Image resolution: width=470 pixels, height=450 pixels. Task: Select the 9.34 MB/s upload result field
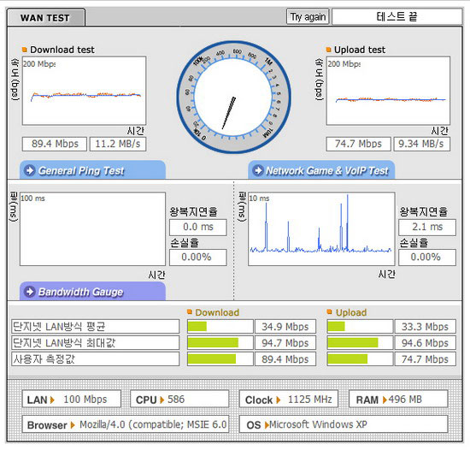click(422, 144)
